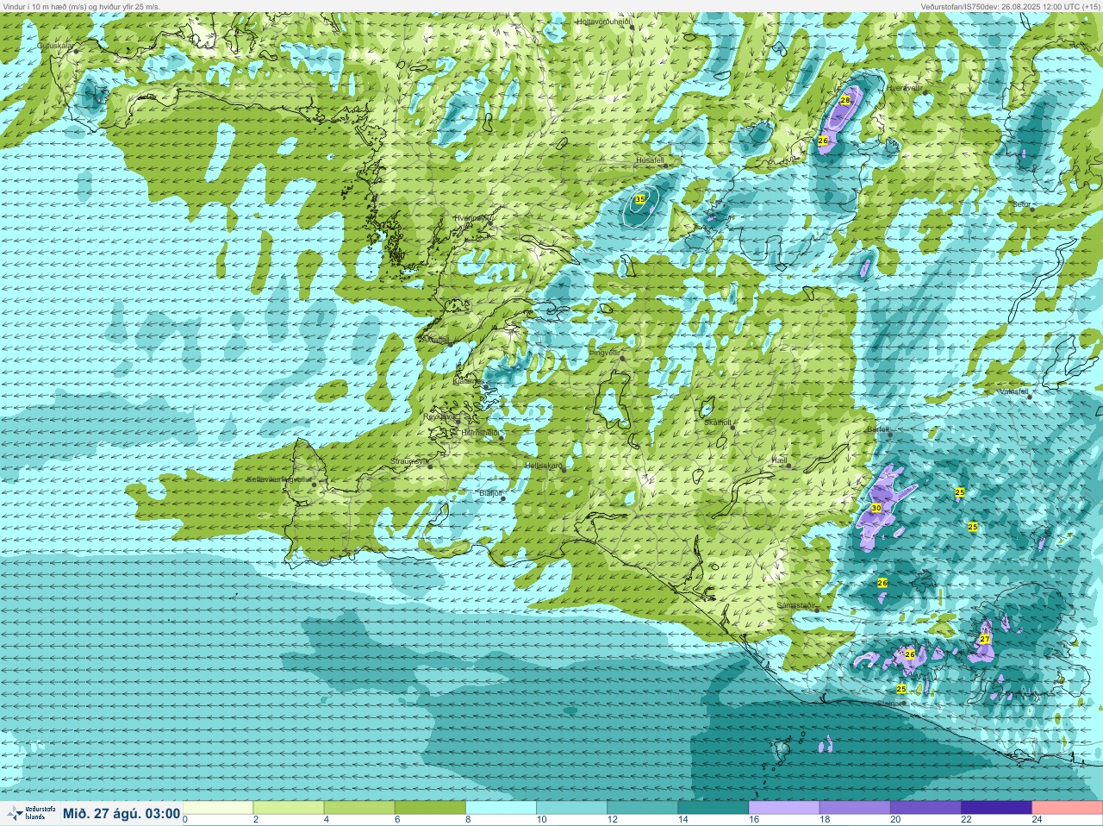The height and width of the screenshot is (826, 1103).
Task: Click legend value 24 on the scale
Action: [1036, 820]
